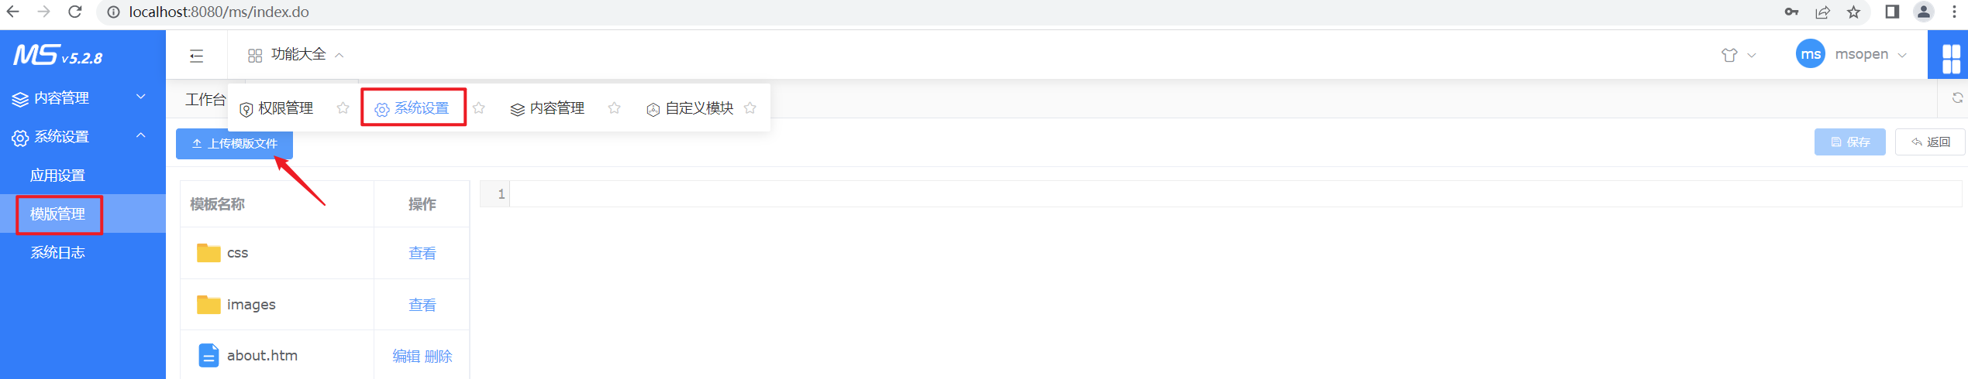1968x379 pixels.
Task: Toggle the star beside 系统设置 menu
Action: pos(478,108)
